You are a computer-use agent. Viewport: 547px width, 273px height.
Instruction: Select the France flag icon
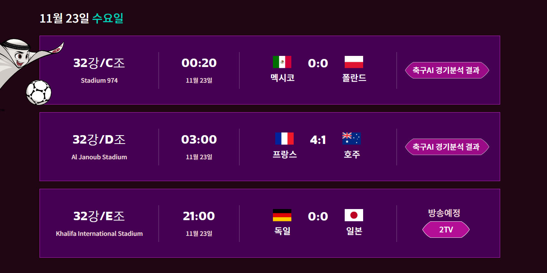[284, 139]
